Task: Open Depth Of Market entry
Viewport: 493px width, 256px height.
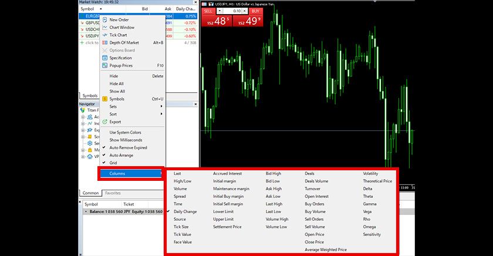Action: point(124,43)
